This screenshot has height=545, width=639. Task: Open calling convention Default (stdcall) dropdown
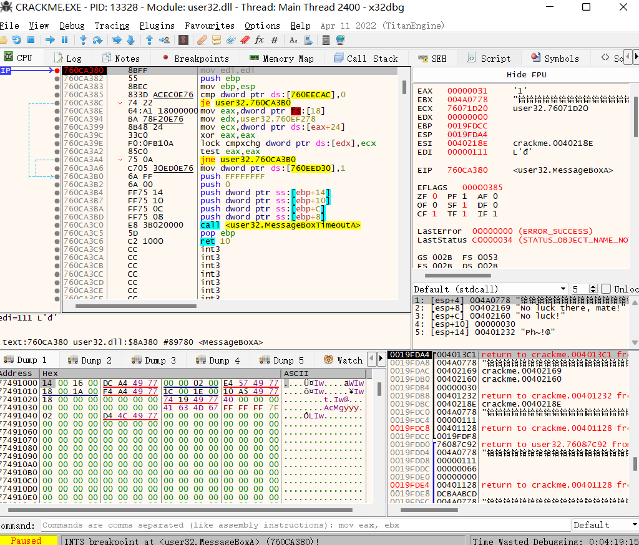click(491, 289)
